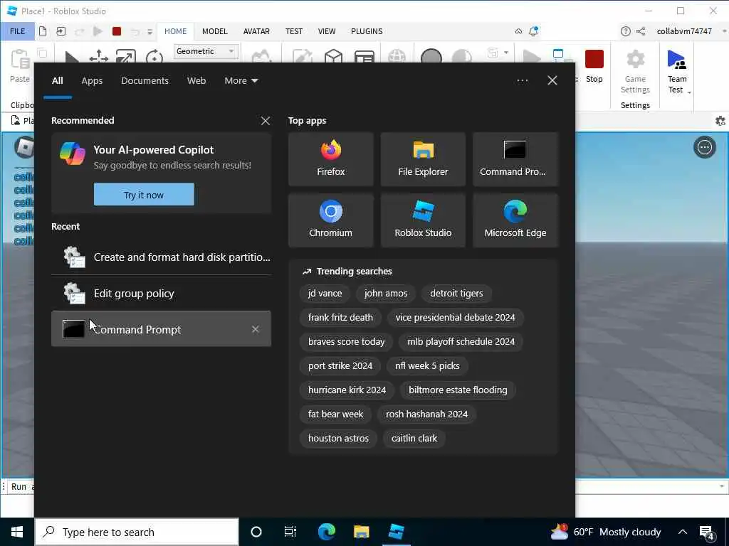The image size is (729, 546).
Task: Launch Roblox Studio tile in Top apps
Action: pos(423,220)
